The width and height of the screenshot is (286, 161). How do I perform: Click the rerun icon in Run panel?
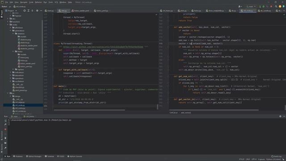(x=5, y=120)
